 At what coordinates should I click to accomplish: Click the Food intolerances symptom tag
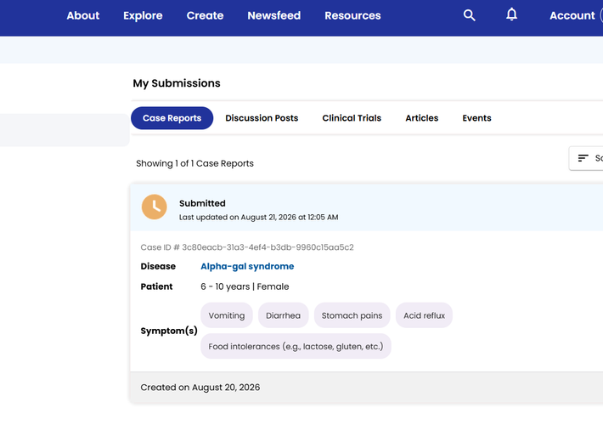pos(296,346)
